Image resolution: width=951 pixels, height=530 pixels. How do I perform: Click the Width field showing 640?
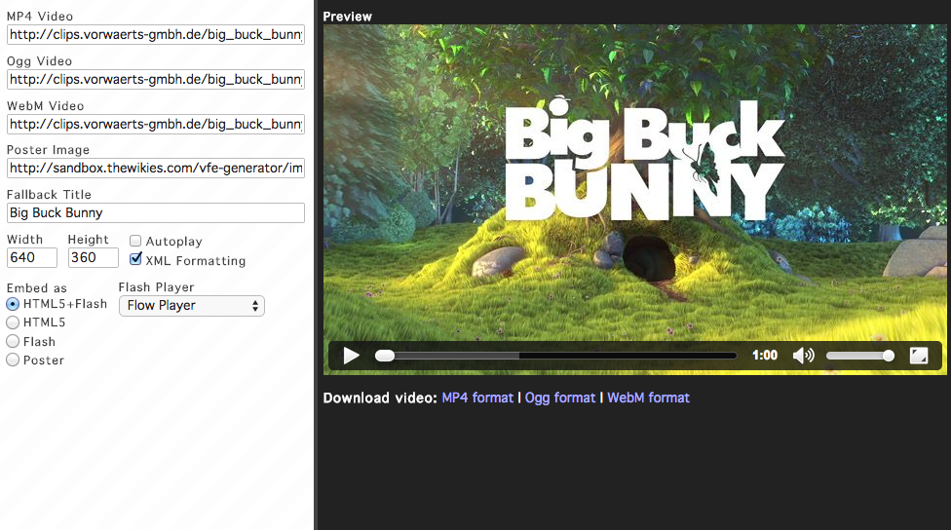(32, 258)
